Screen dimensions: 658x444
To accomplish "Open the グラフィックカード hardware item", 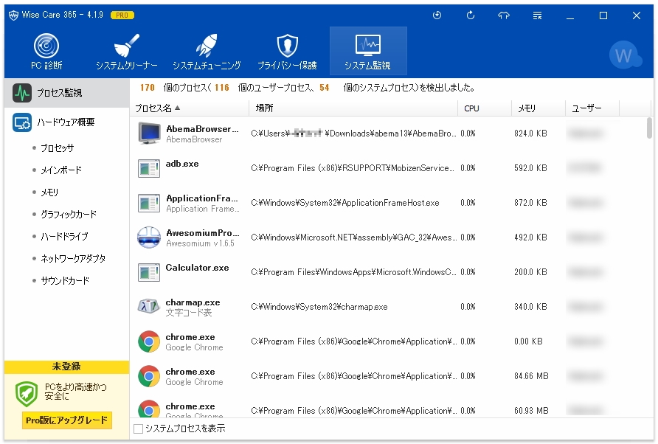I will (69, 215).
